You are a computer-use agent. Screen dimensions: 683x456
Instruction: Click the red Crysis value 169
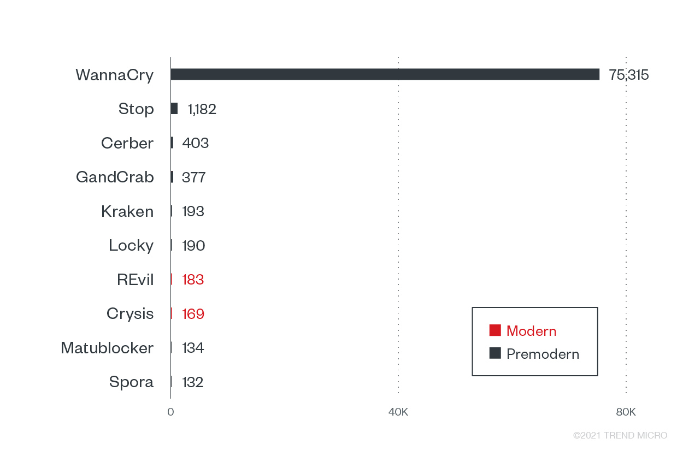pos(193,314)
